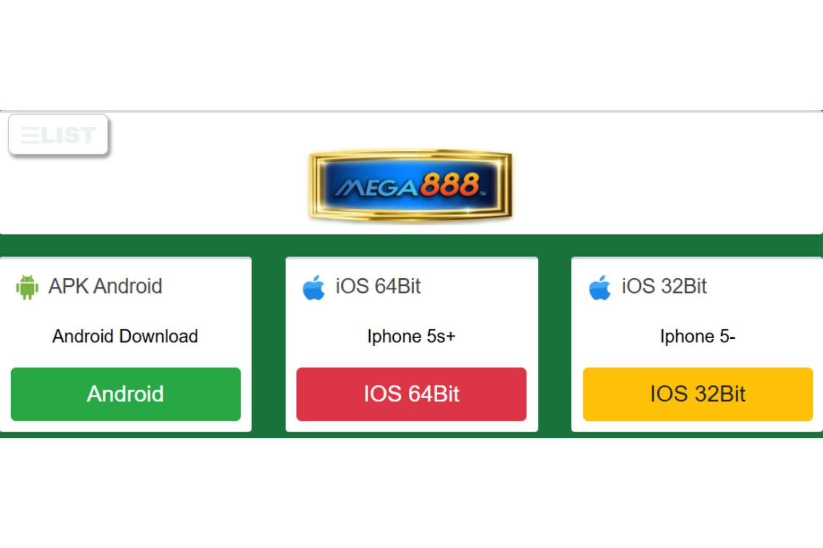Screen dimensions: 823x548
Task: Click the Mega888 logo banner
Action: [411, 185]
